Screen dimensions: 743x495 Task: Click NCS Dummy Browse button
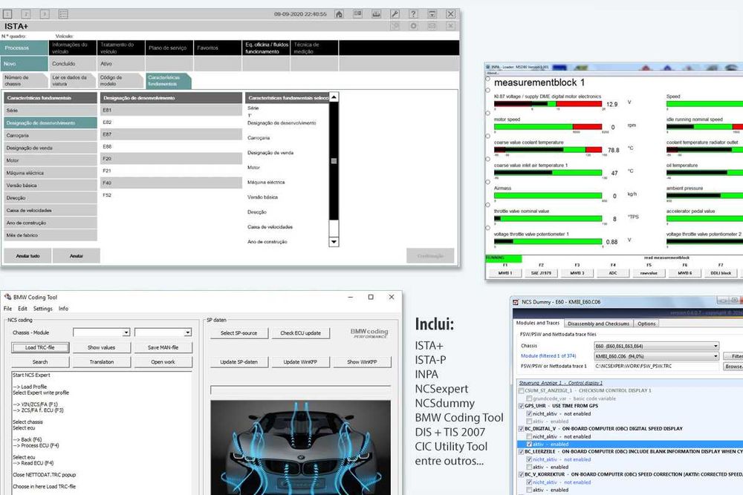coord(733,367)
